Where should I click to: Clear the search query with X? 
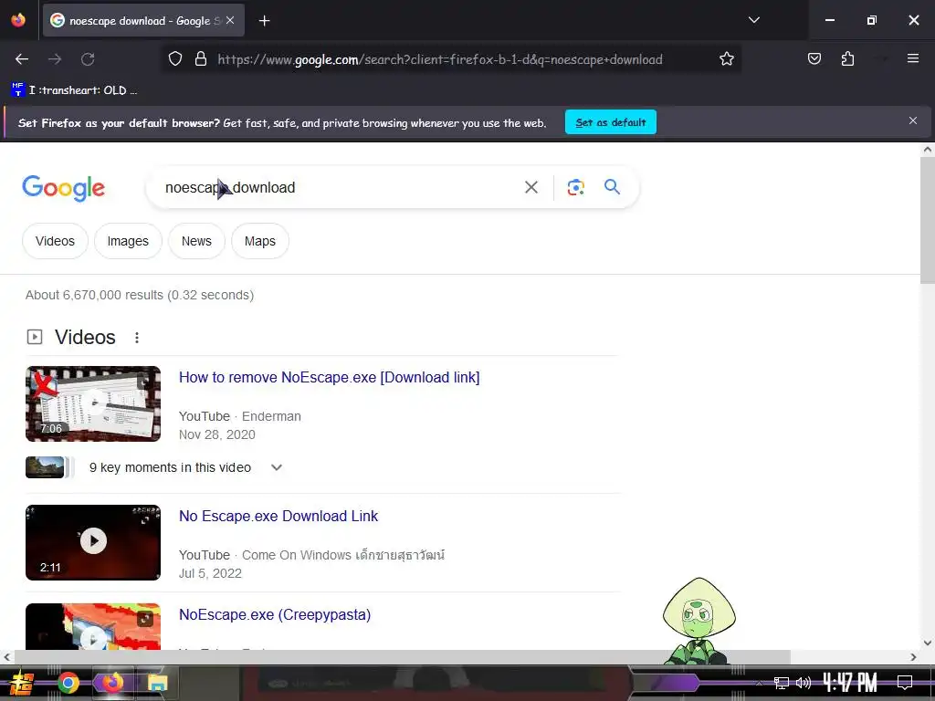click(x=531, y=187)
